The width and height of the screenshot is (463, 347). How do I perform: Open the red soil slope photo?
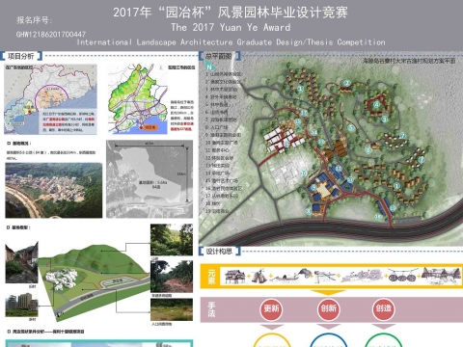pyautogui.click(x=172, y=277)
